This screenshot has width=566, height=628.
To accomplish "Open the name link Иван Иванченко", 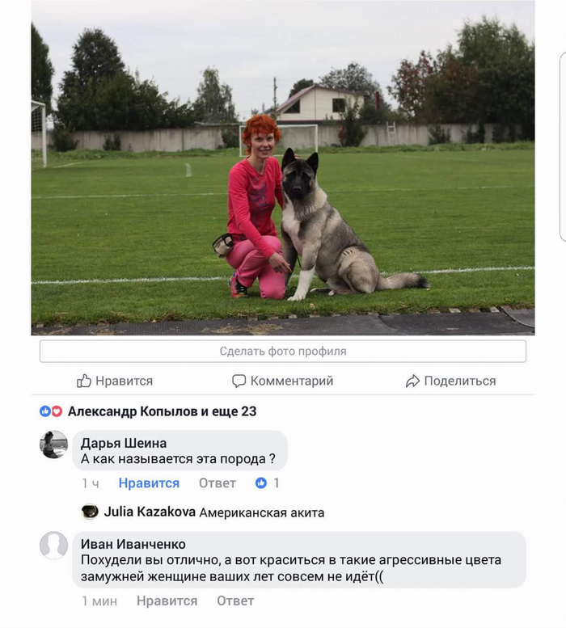I will (133, 544).
